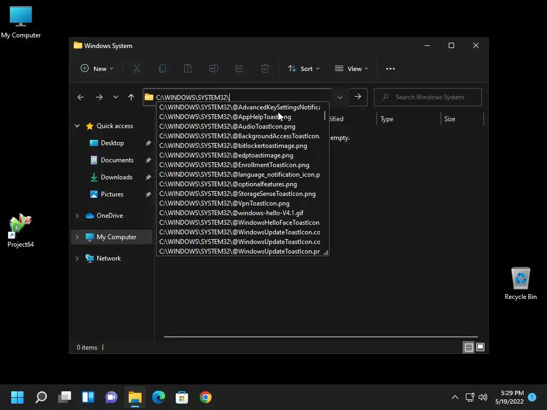The image size is (547, 410).
Task: Go back with the left arrow
Action: tap(81, 97)
